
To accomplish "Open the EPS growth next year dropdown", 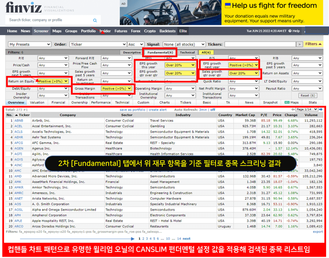I will (x=243, y=65).
